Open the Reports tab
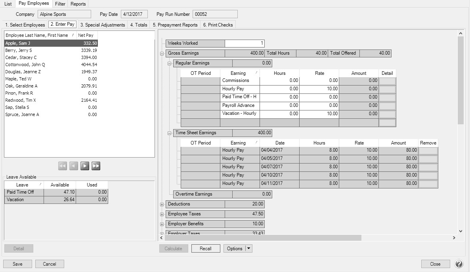The image size is (470, 272). [78, 4]
